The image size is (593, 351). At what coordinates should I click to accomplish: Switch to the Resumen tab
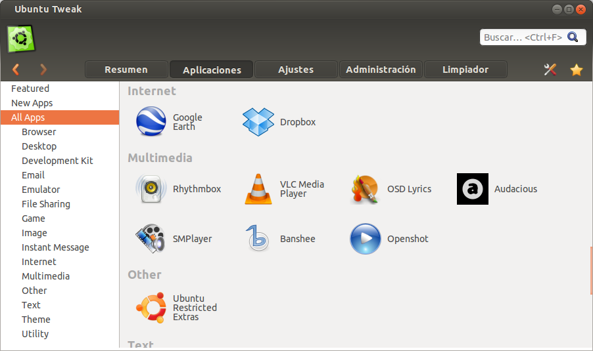[x=126, y=70]
